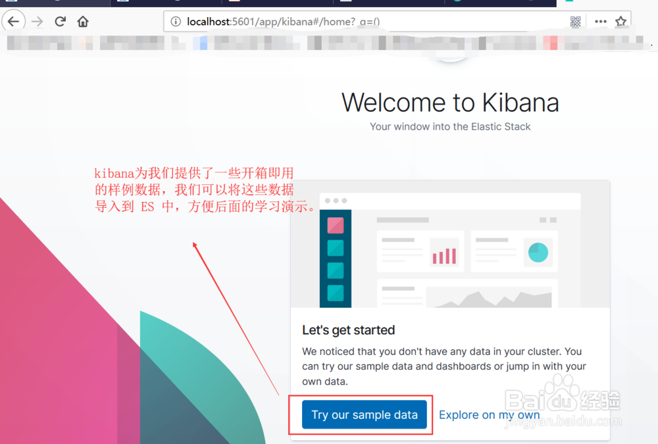Image resolution: width=658 pixels, height=444 pixels.
Task: Reload the page with the refresh icon
Action: click(x=61, y=21)
